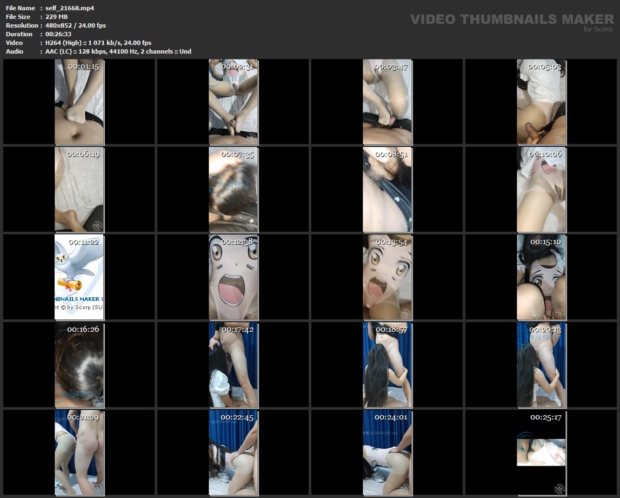620x498 pixels.
Task: Click the Duration value 00:26:33
Action: coord(58,34)
